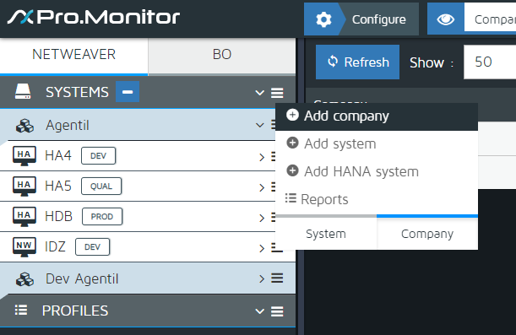Click the HA5 monitor icon
Viewport: 516px width, 335px height.
click(x=24, y=186)
